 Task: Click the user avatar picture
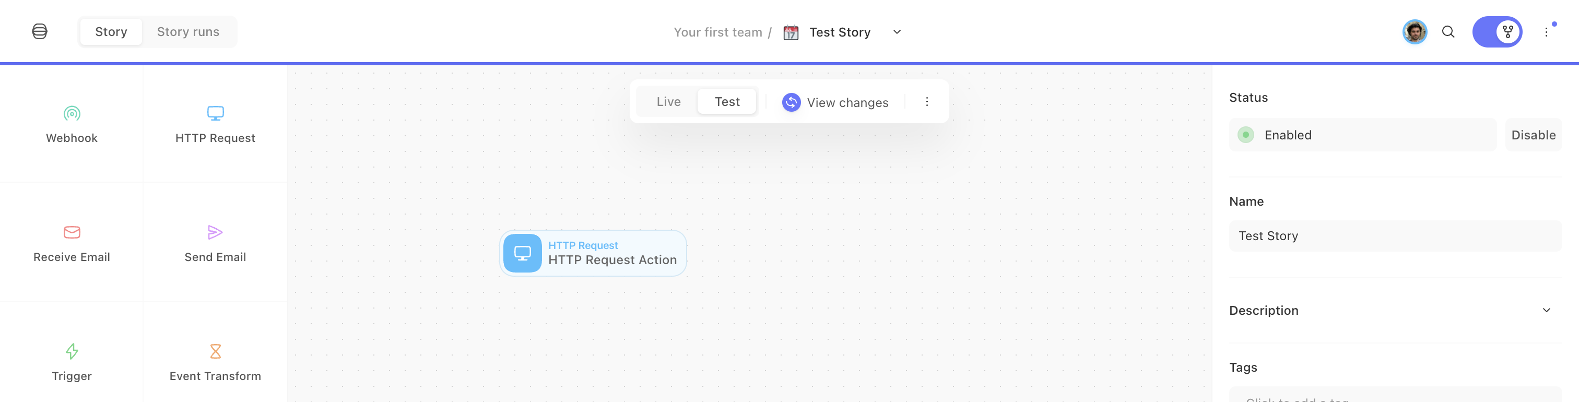[1415, 32]
